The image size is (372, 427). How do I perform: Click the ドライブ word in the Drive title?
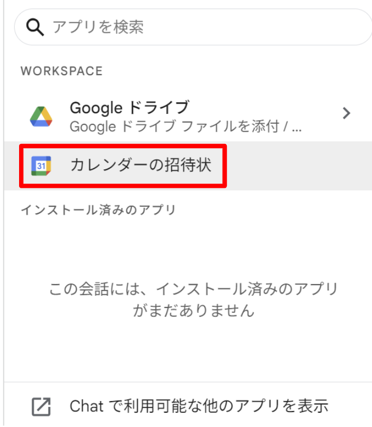coord(158,108)
